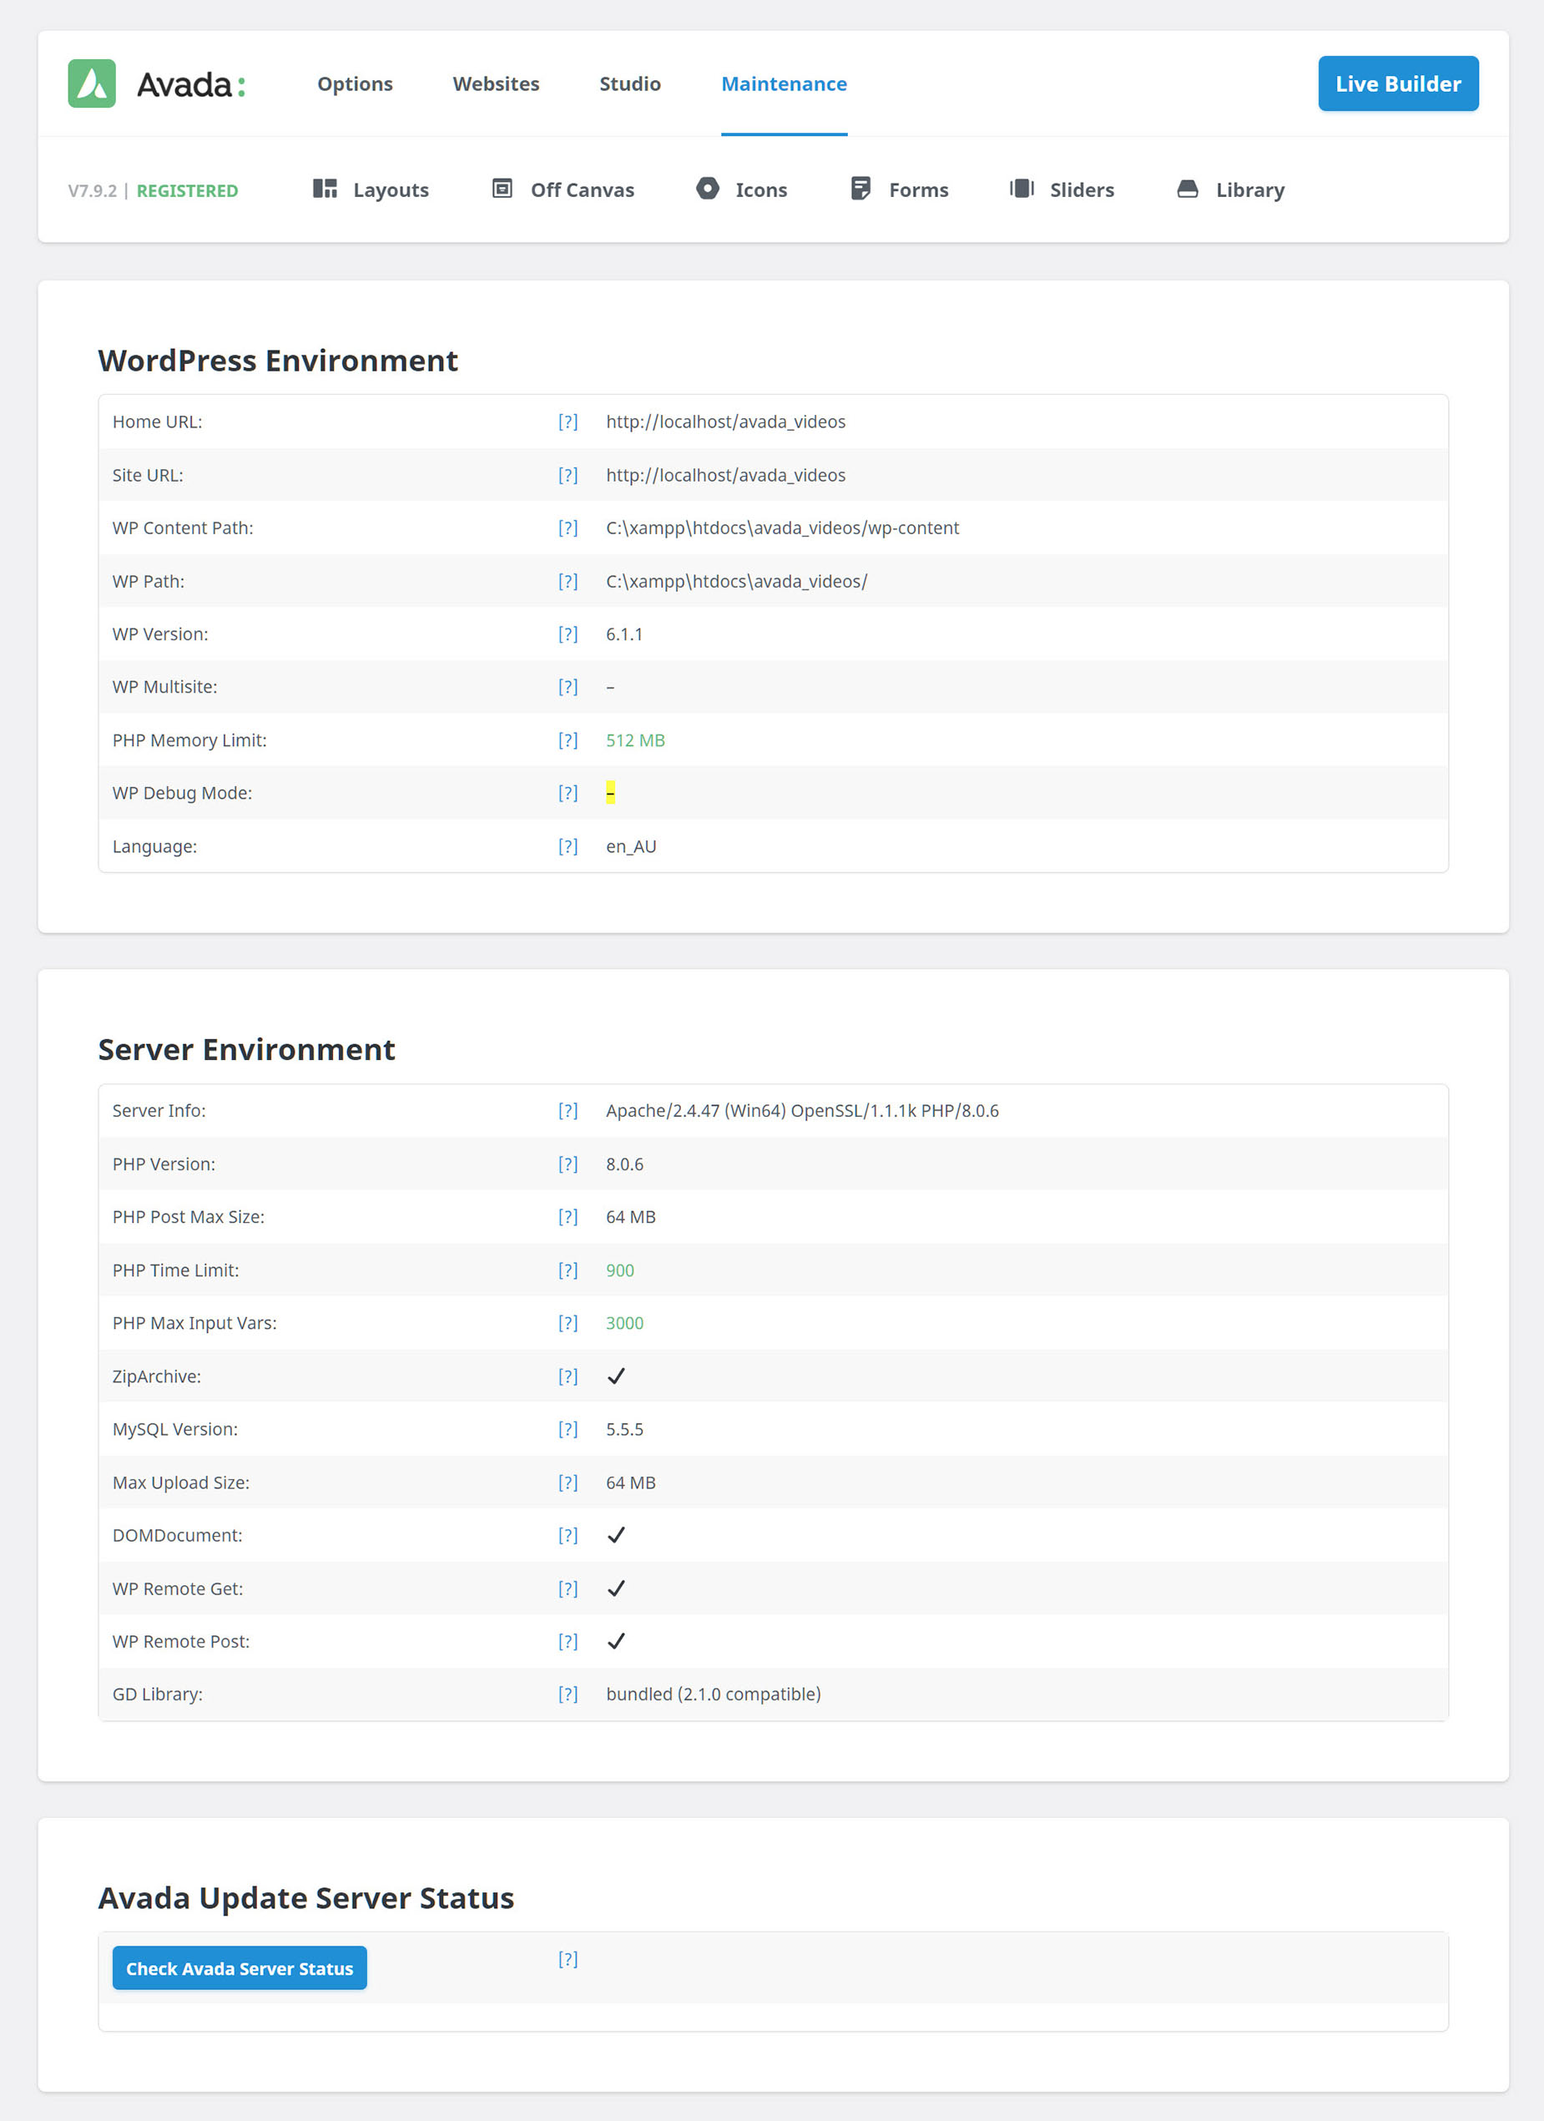Show help tooltip for WP Multisite
The width and height of the screenshot is (1544, 2121).
(568, 686)
